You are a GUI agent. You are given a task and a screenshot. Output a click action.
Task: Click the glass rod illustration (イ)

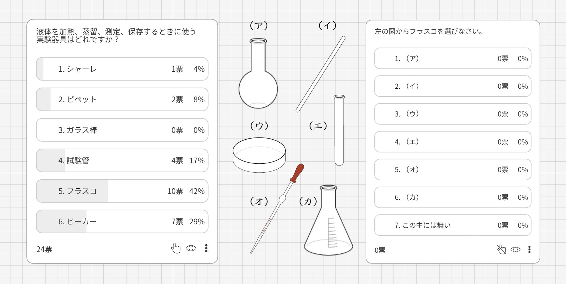pyautogui.click(x=321, y=74)
